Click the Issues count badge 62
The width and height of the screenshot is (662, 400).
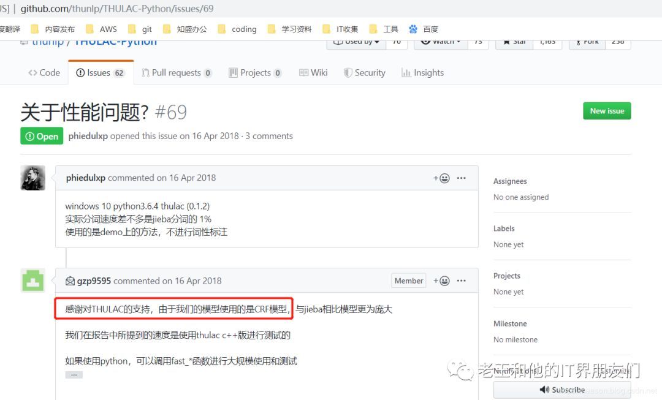[119, 73]
